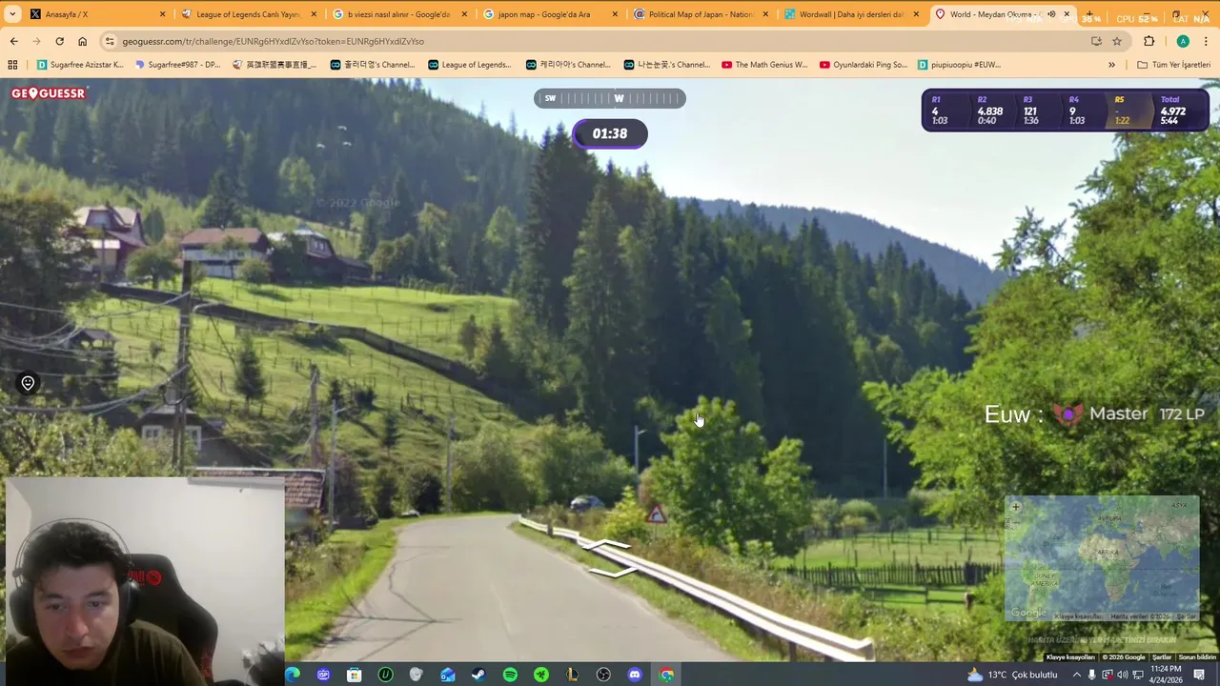This screenshot has width=1220, height=686.
Task: Open the world guess mini-map
Action: 1102,558
